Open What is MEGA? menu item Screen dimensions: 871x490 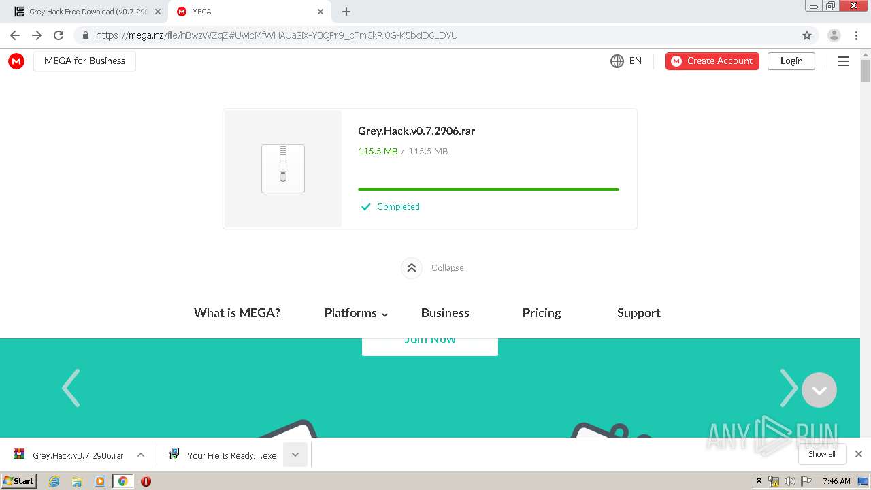coord(237,313)
